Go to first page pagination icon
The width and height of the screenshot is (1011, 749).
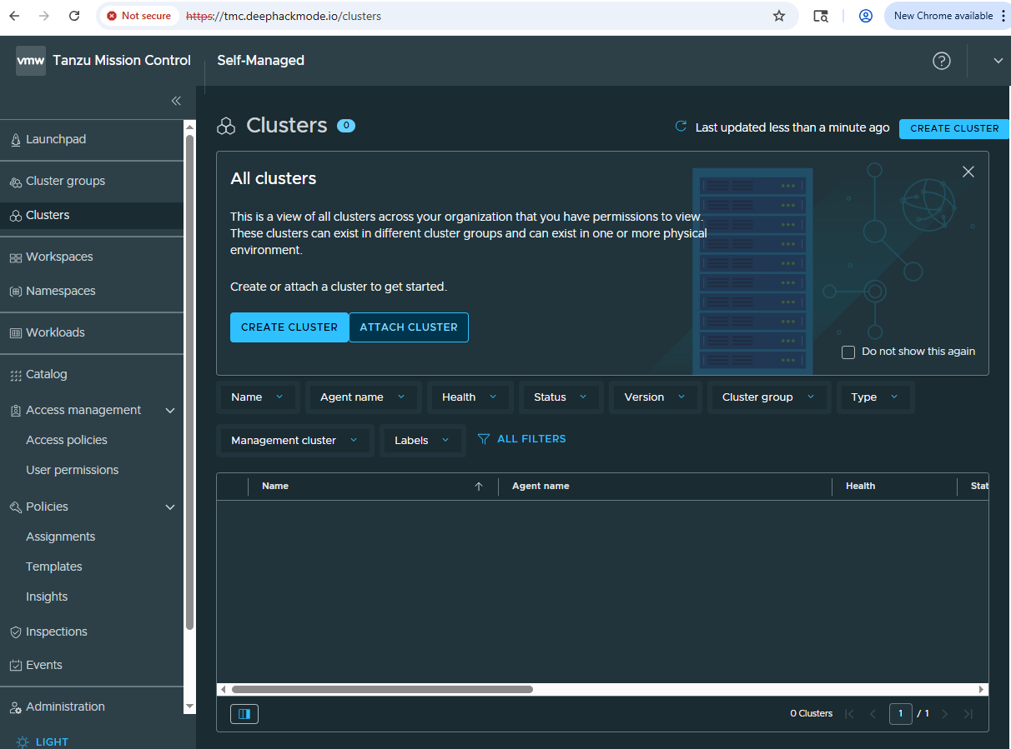coord(850,714)
